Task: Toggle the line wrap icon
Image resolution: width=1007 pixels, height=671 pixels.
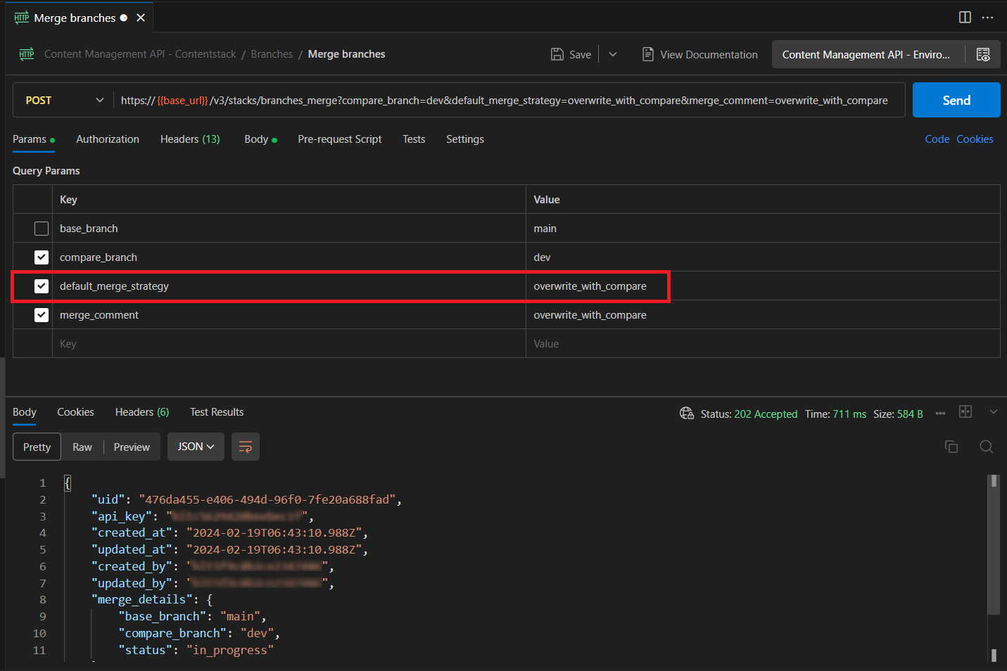Action: (x=246, y=447)
